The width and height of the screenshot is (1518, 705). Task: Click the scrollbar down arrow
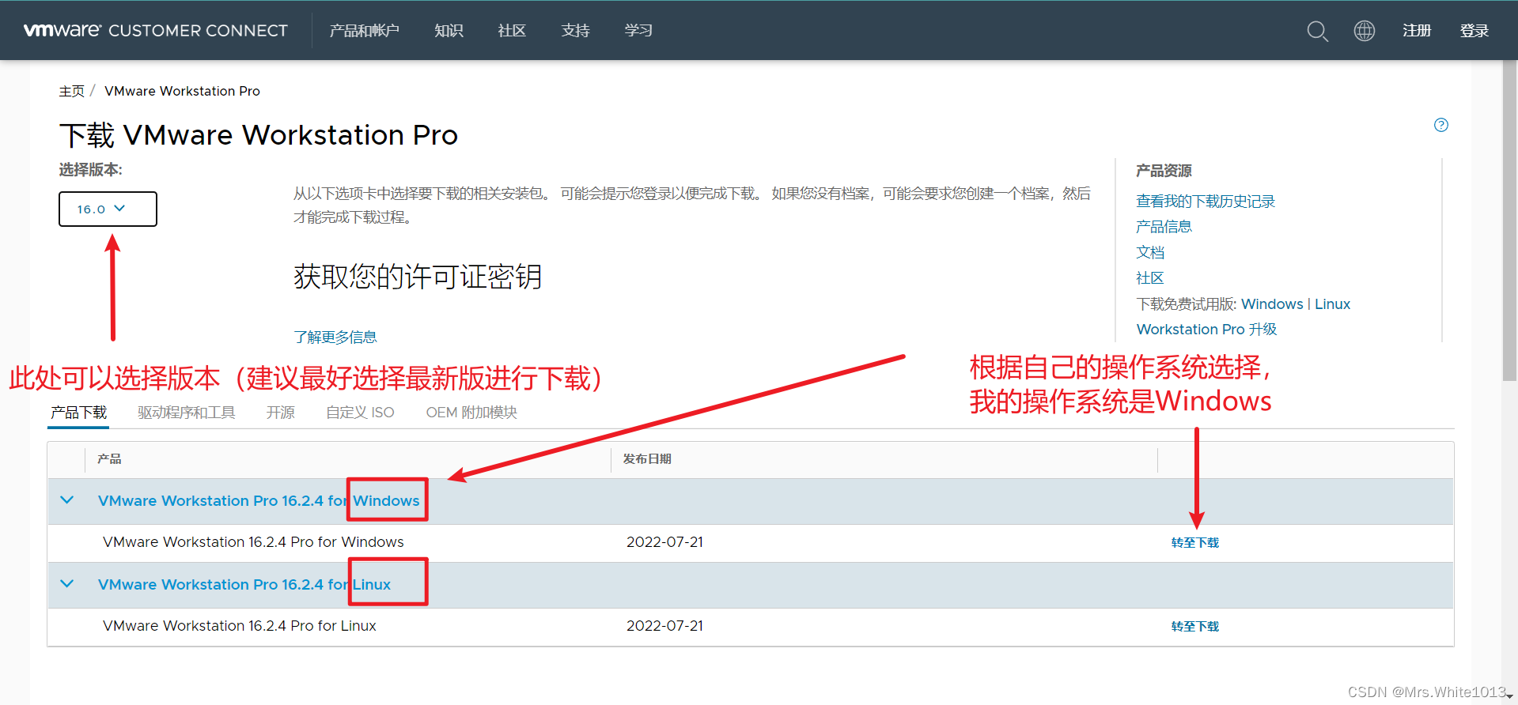click(1510, 698)
